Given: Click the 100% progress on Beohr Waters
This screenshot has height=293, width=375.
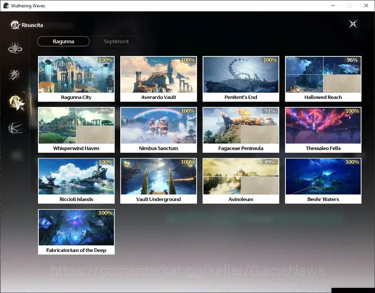Looking at the screenshot, I should tap(352, 162).
